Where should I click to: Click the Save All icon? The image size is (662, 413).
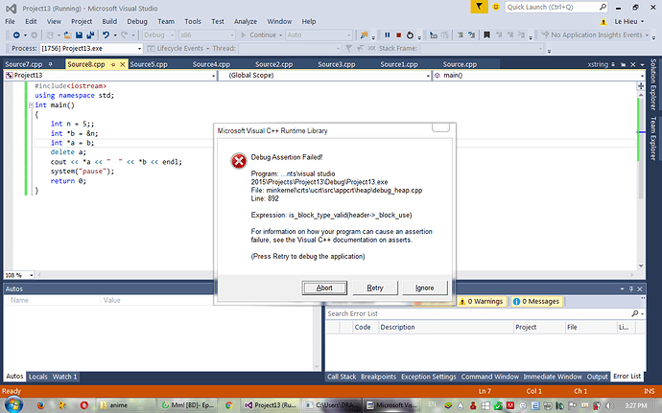pos(89,35)
